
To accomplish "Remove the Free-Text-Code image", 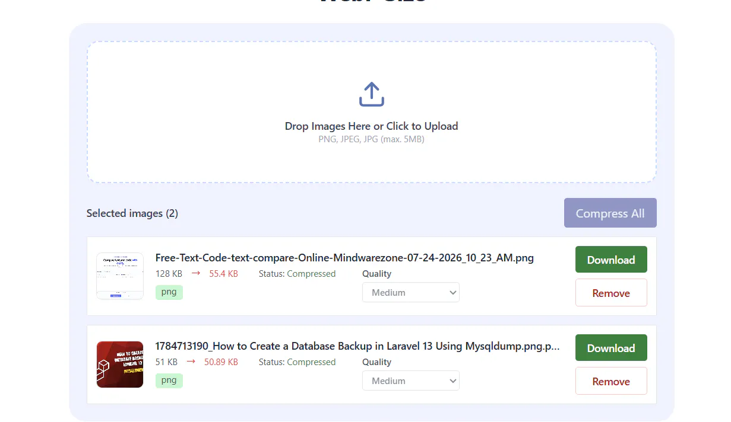I will point(611,293).
